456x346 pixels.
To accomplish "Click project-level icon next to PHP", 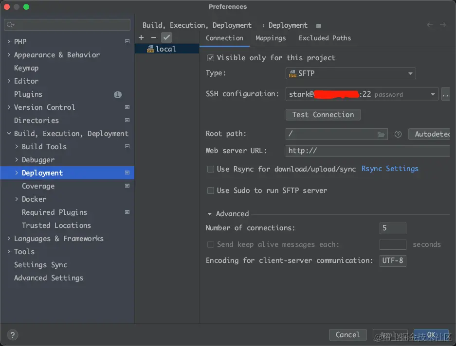I will click(x=127, y=41).
